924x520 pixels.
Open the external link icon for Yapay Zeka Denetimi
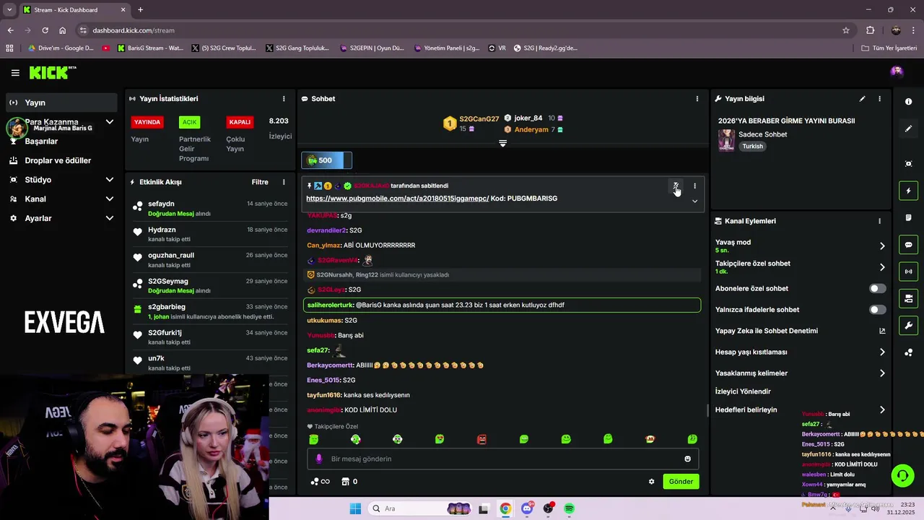pyautogui.click(x=881, y=331)
